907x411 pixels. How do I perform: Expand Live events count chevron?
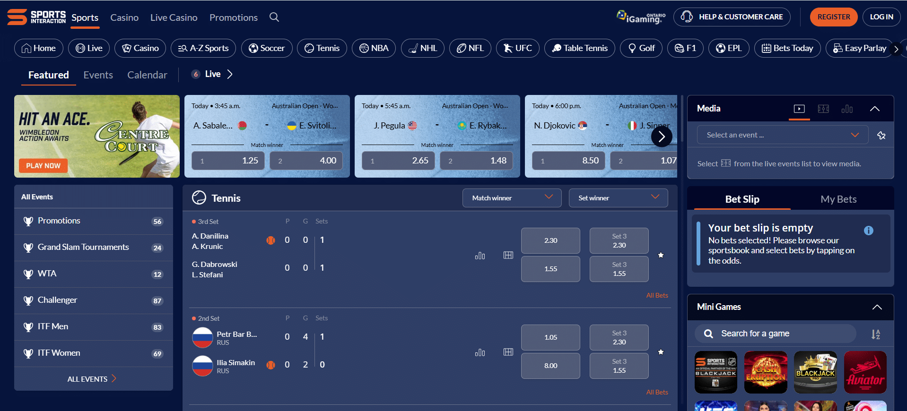pyautogui.click(x=230, y=74)
